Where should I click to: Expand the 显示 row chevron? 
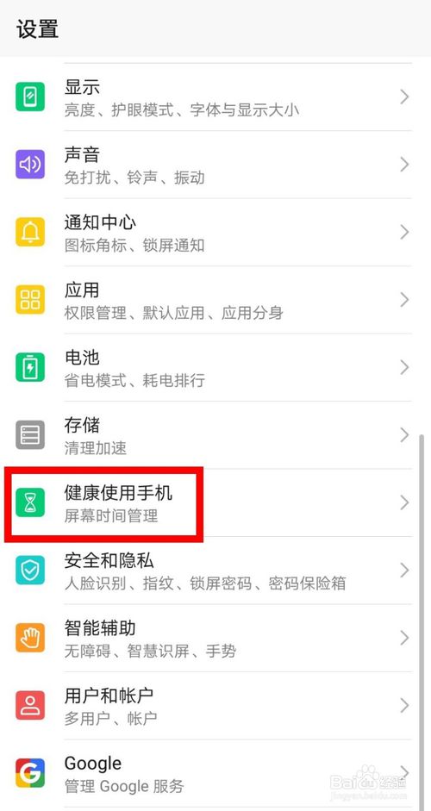click(404, 97)
